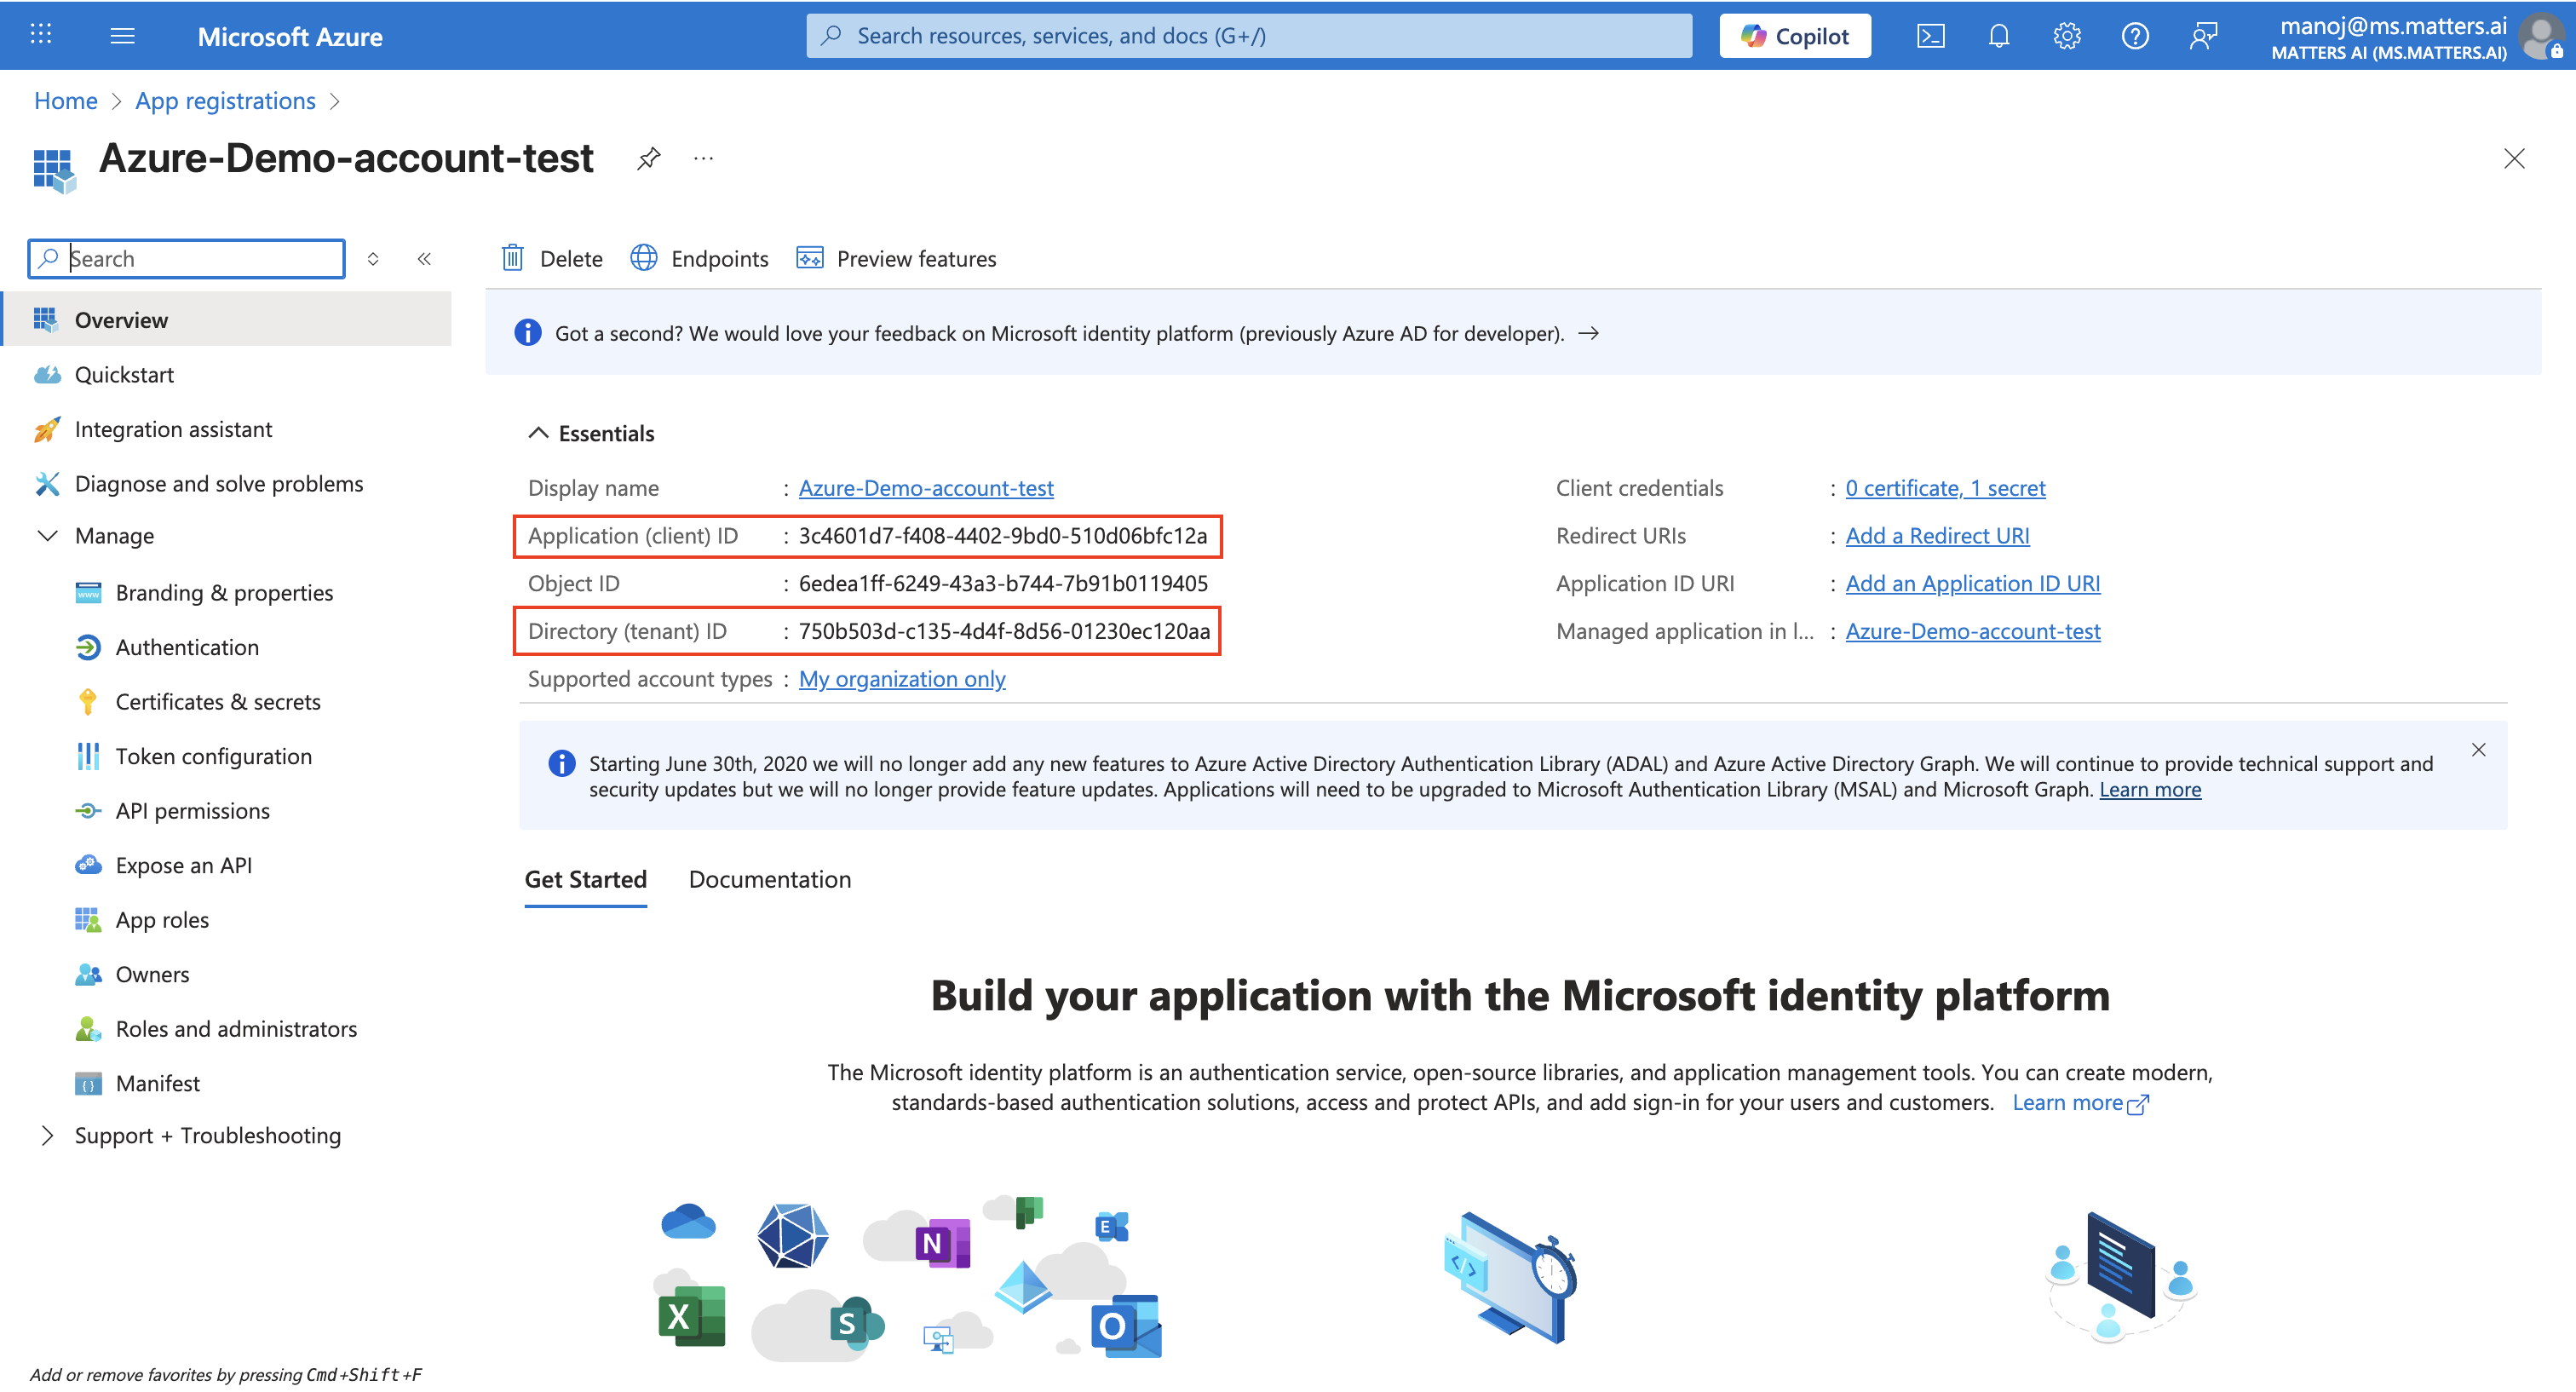Click Learn more in the ADAL notice
Screen dimensions: 2576x1392
click(2150, 790)
